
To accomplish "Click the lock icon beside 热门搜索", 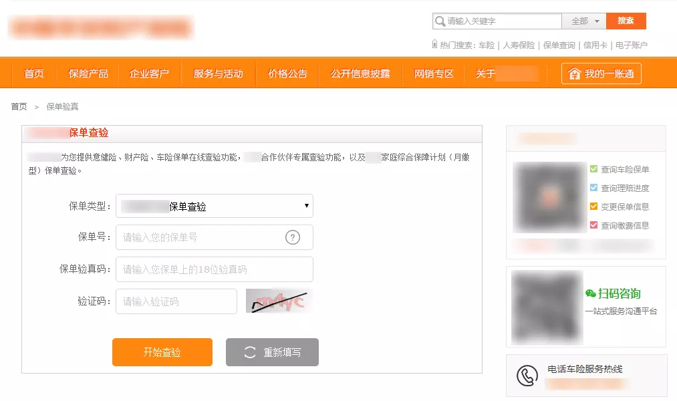I will 434,45.
